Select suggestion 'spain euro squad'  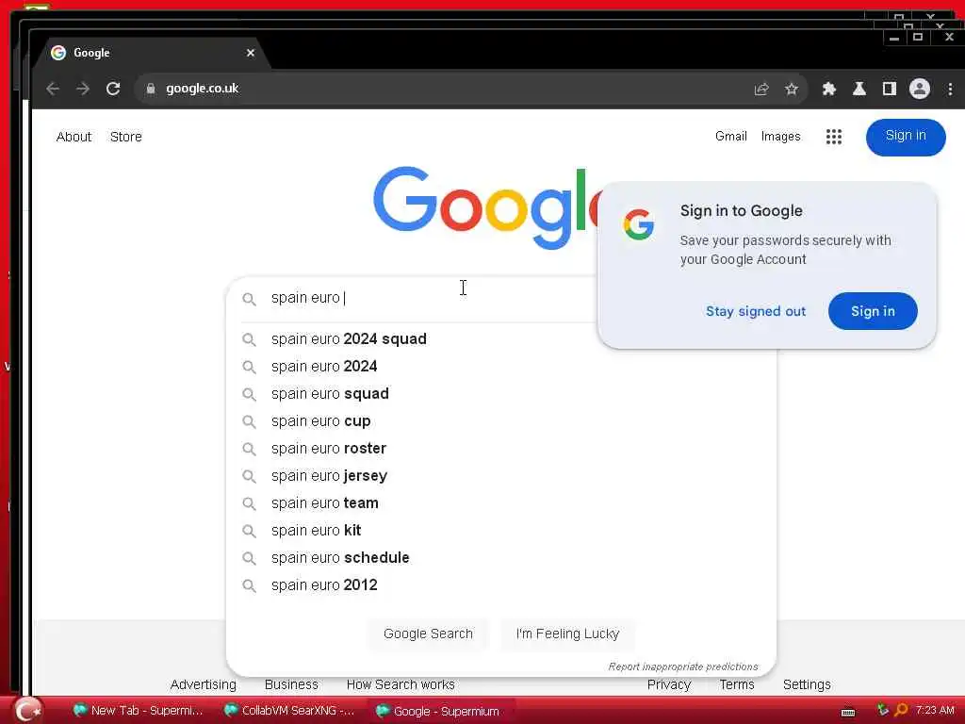501,393
